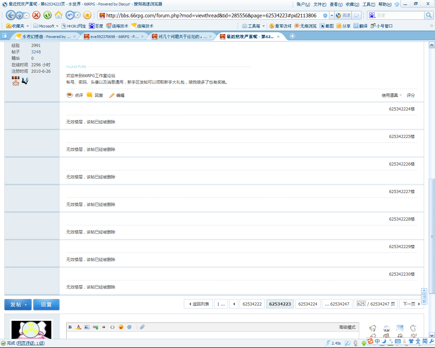Viewport: 435px width, 348px height.
Task: Click 返回列表 to return to the thread list
Action: (198, 304)
